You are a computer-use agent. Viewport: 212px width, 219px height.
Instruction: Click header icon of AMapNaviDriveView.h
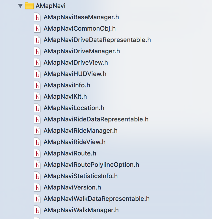(x=37, y=63)
